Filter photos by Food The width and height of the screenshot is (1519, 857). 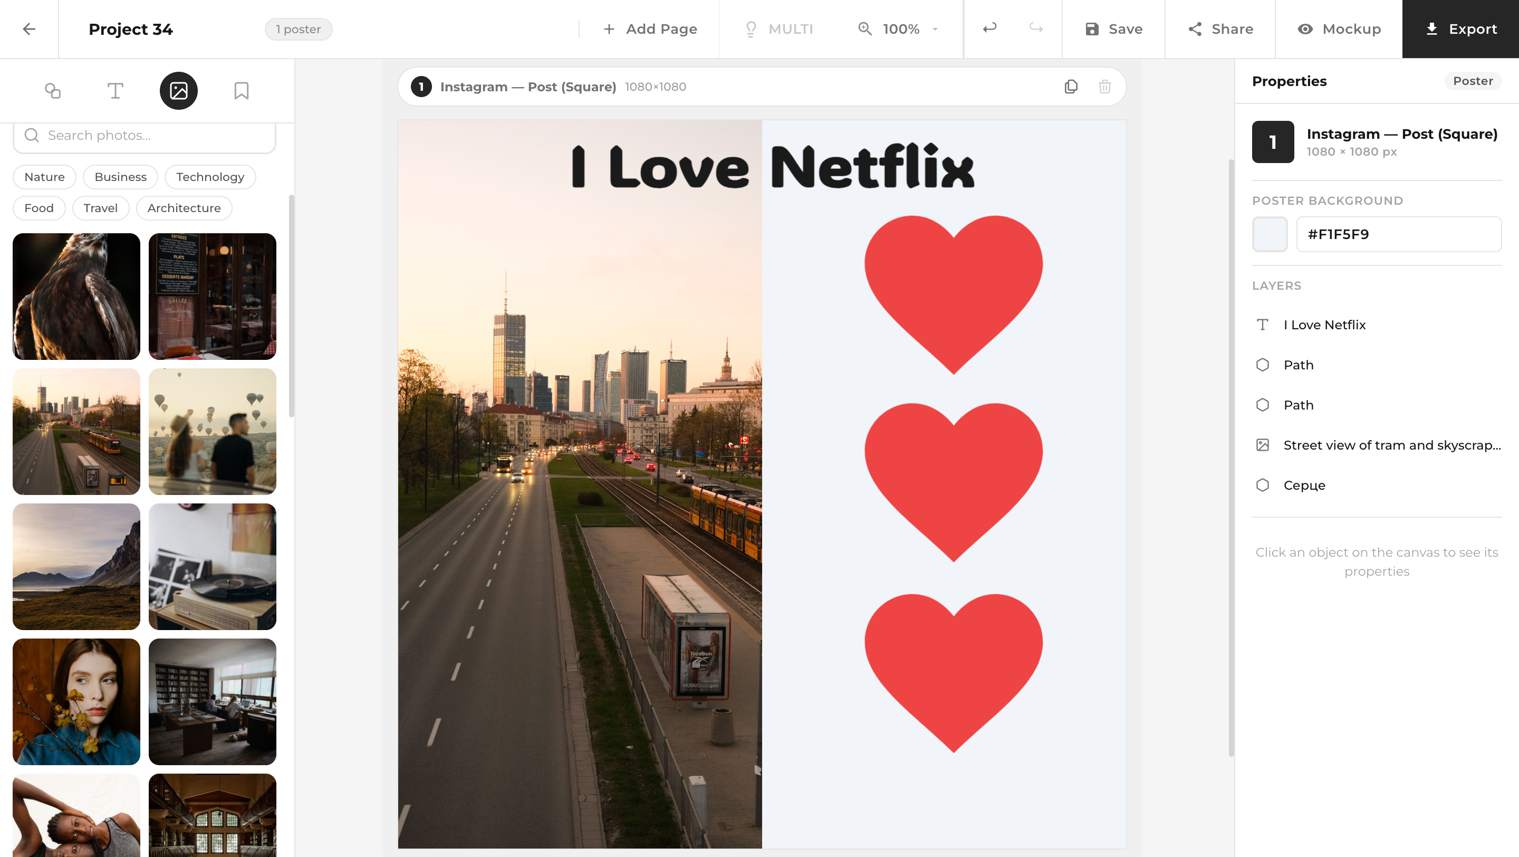[x=39, y=208]
